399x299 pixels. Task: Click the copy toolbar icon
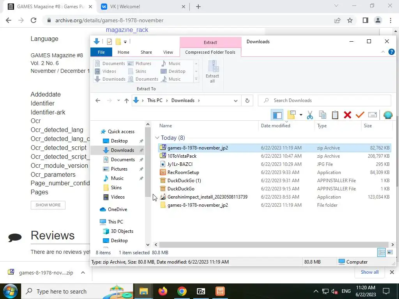pos(322,115)
